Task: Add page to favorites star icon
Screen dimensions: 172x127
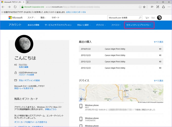Action: point(144,7)
